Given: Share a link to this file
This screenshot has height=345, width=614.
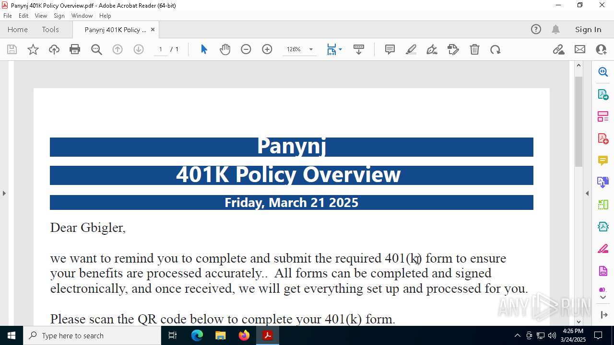Looking at the screenshot, I should click(x=559, y=49).
